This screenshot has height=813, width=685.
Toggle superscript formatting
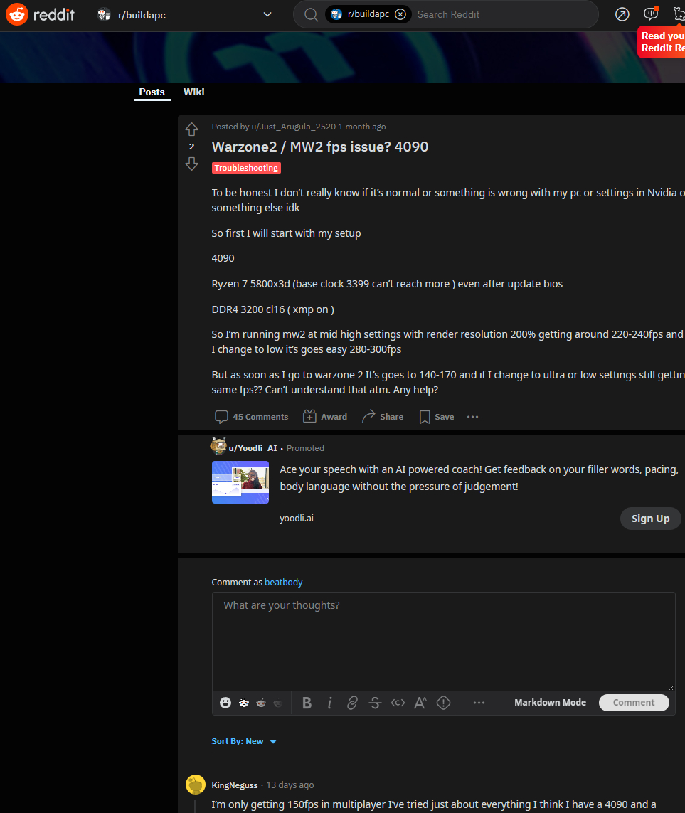(420, 703)
